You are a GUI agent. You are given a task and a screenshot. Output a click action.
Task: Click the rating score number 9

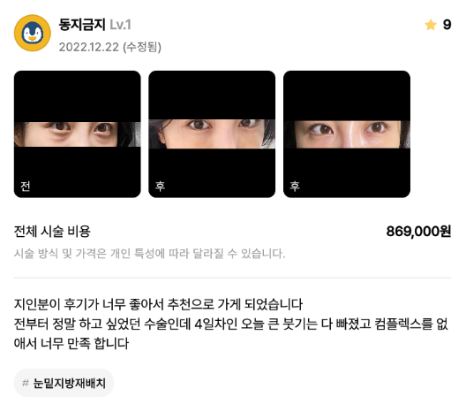coord(447,25)
